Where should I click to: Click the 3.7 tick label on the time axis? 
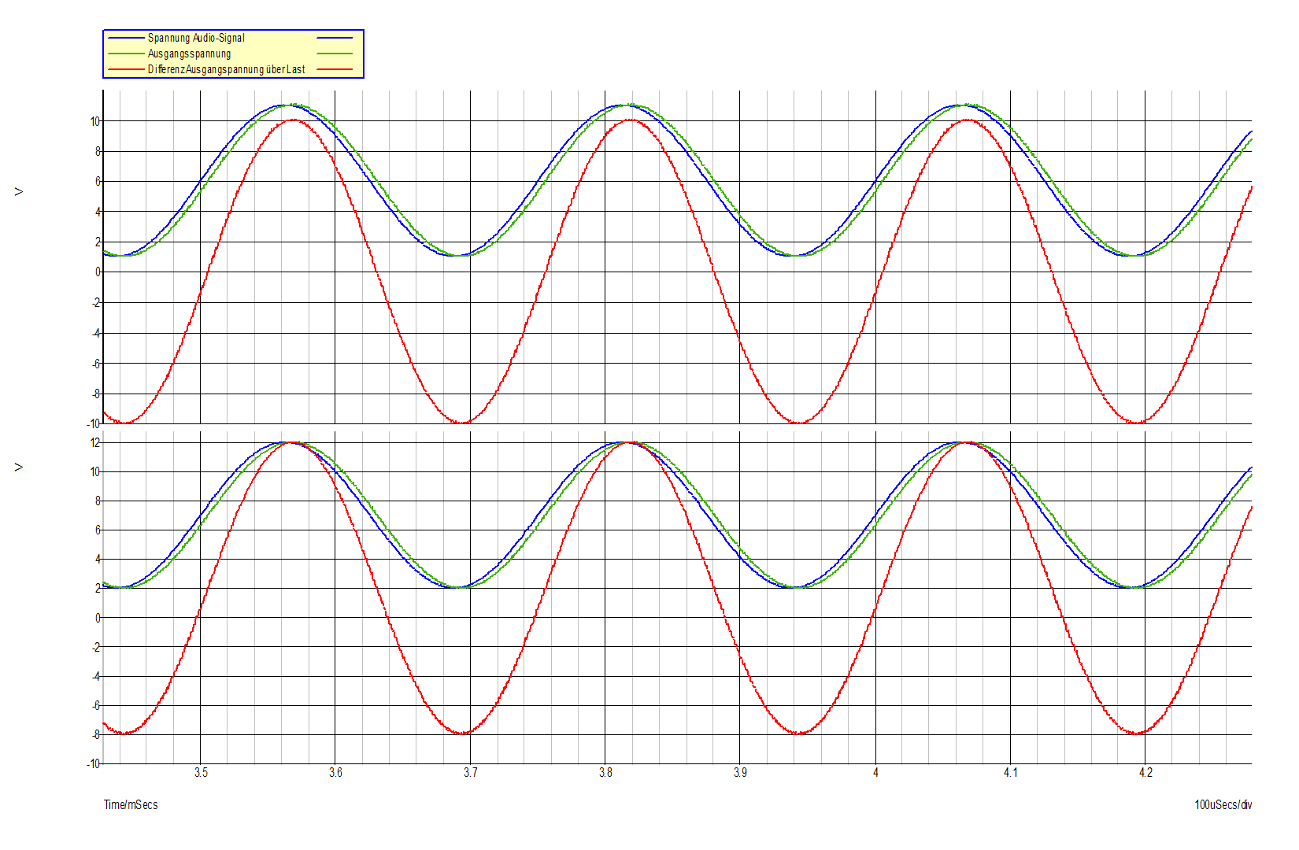coord(470,772)
